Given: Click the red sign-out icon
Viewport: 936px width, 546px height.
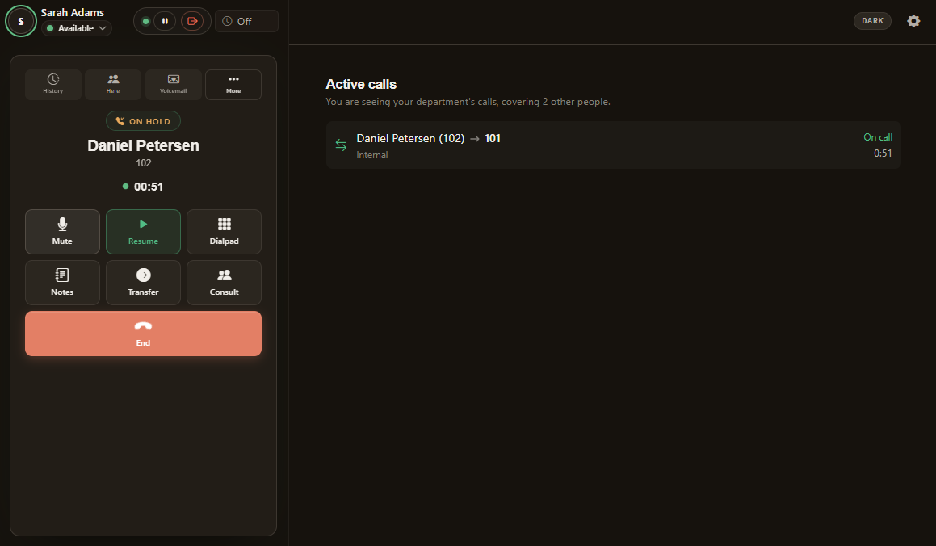Looking at the screenshot, I should pos(192,21).
